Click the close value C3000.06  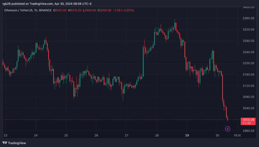click(104, 10)
